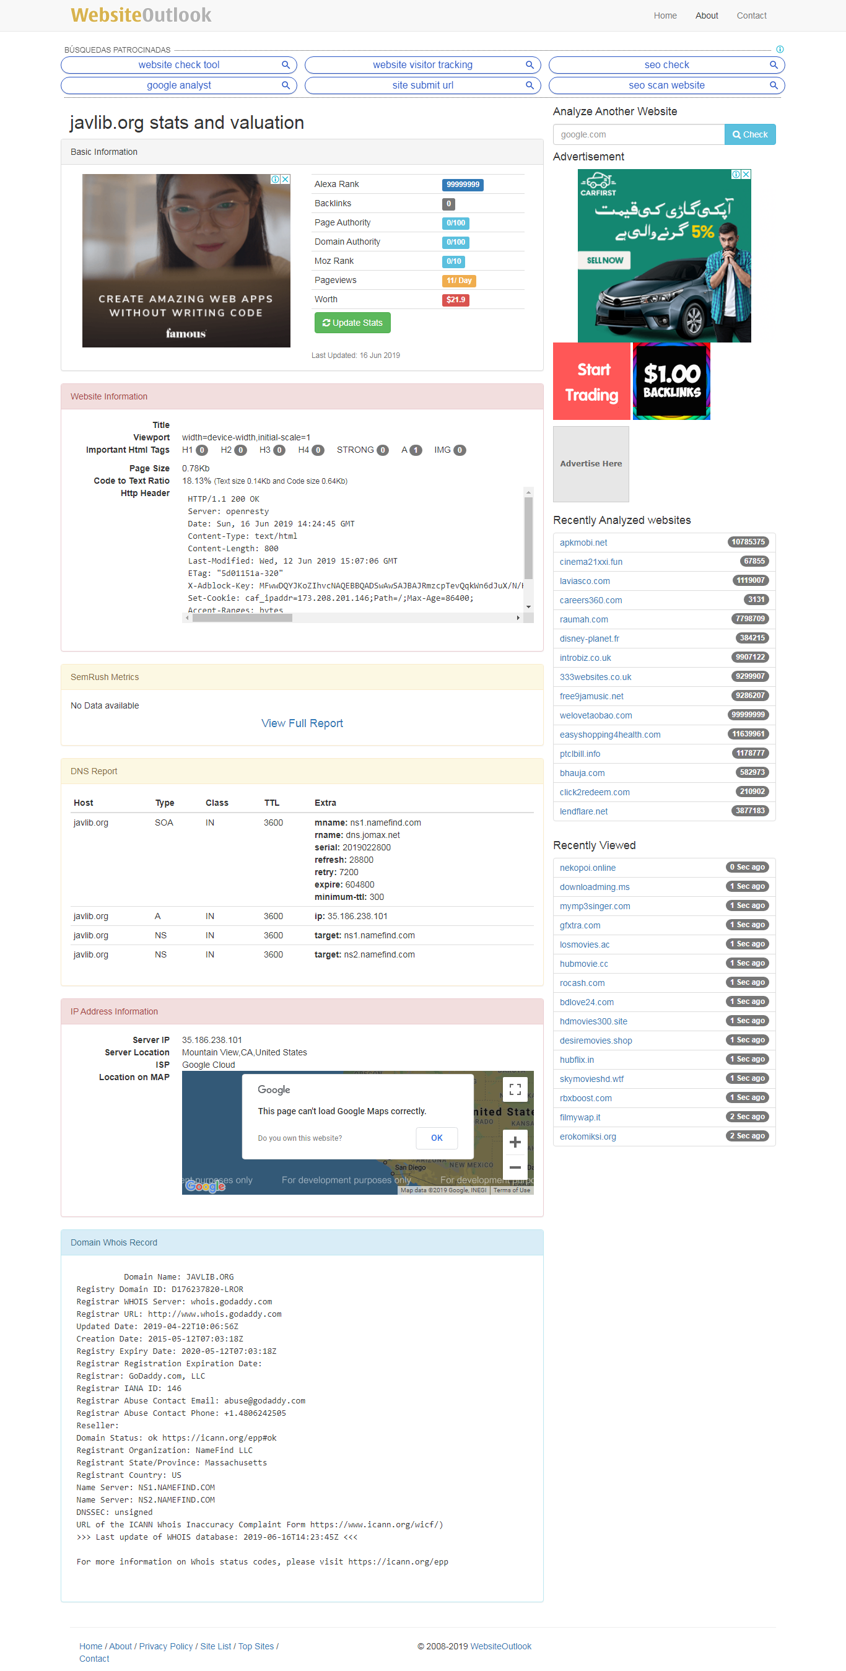Click the CarFirst car advertisement image
The width and height of the screenshot is (846, 1671).
(x=664, y=256)
